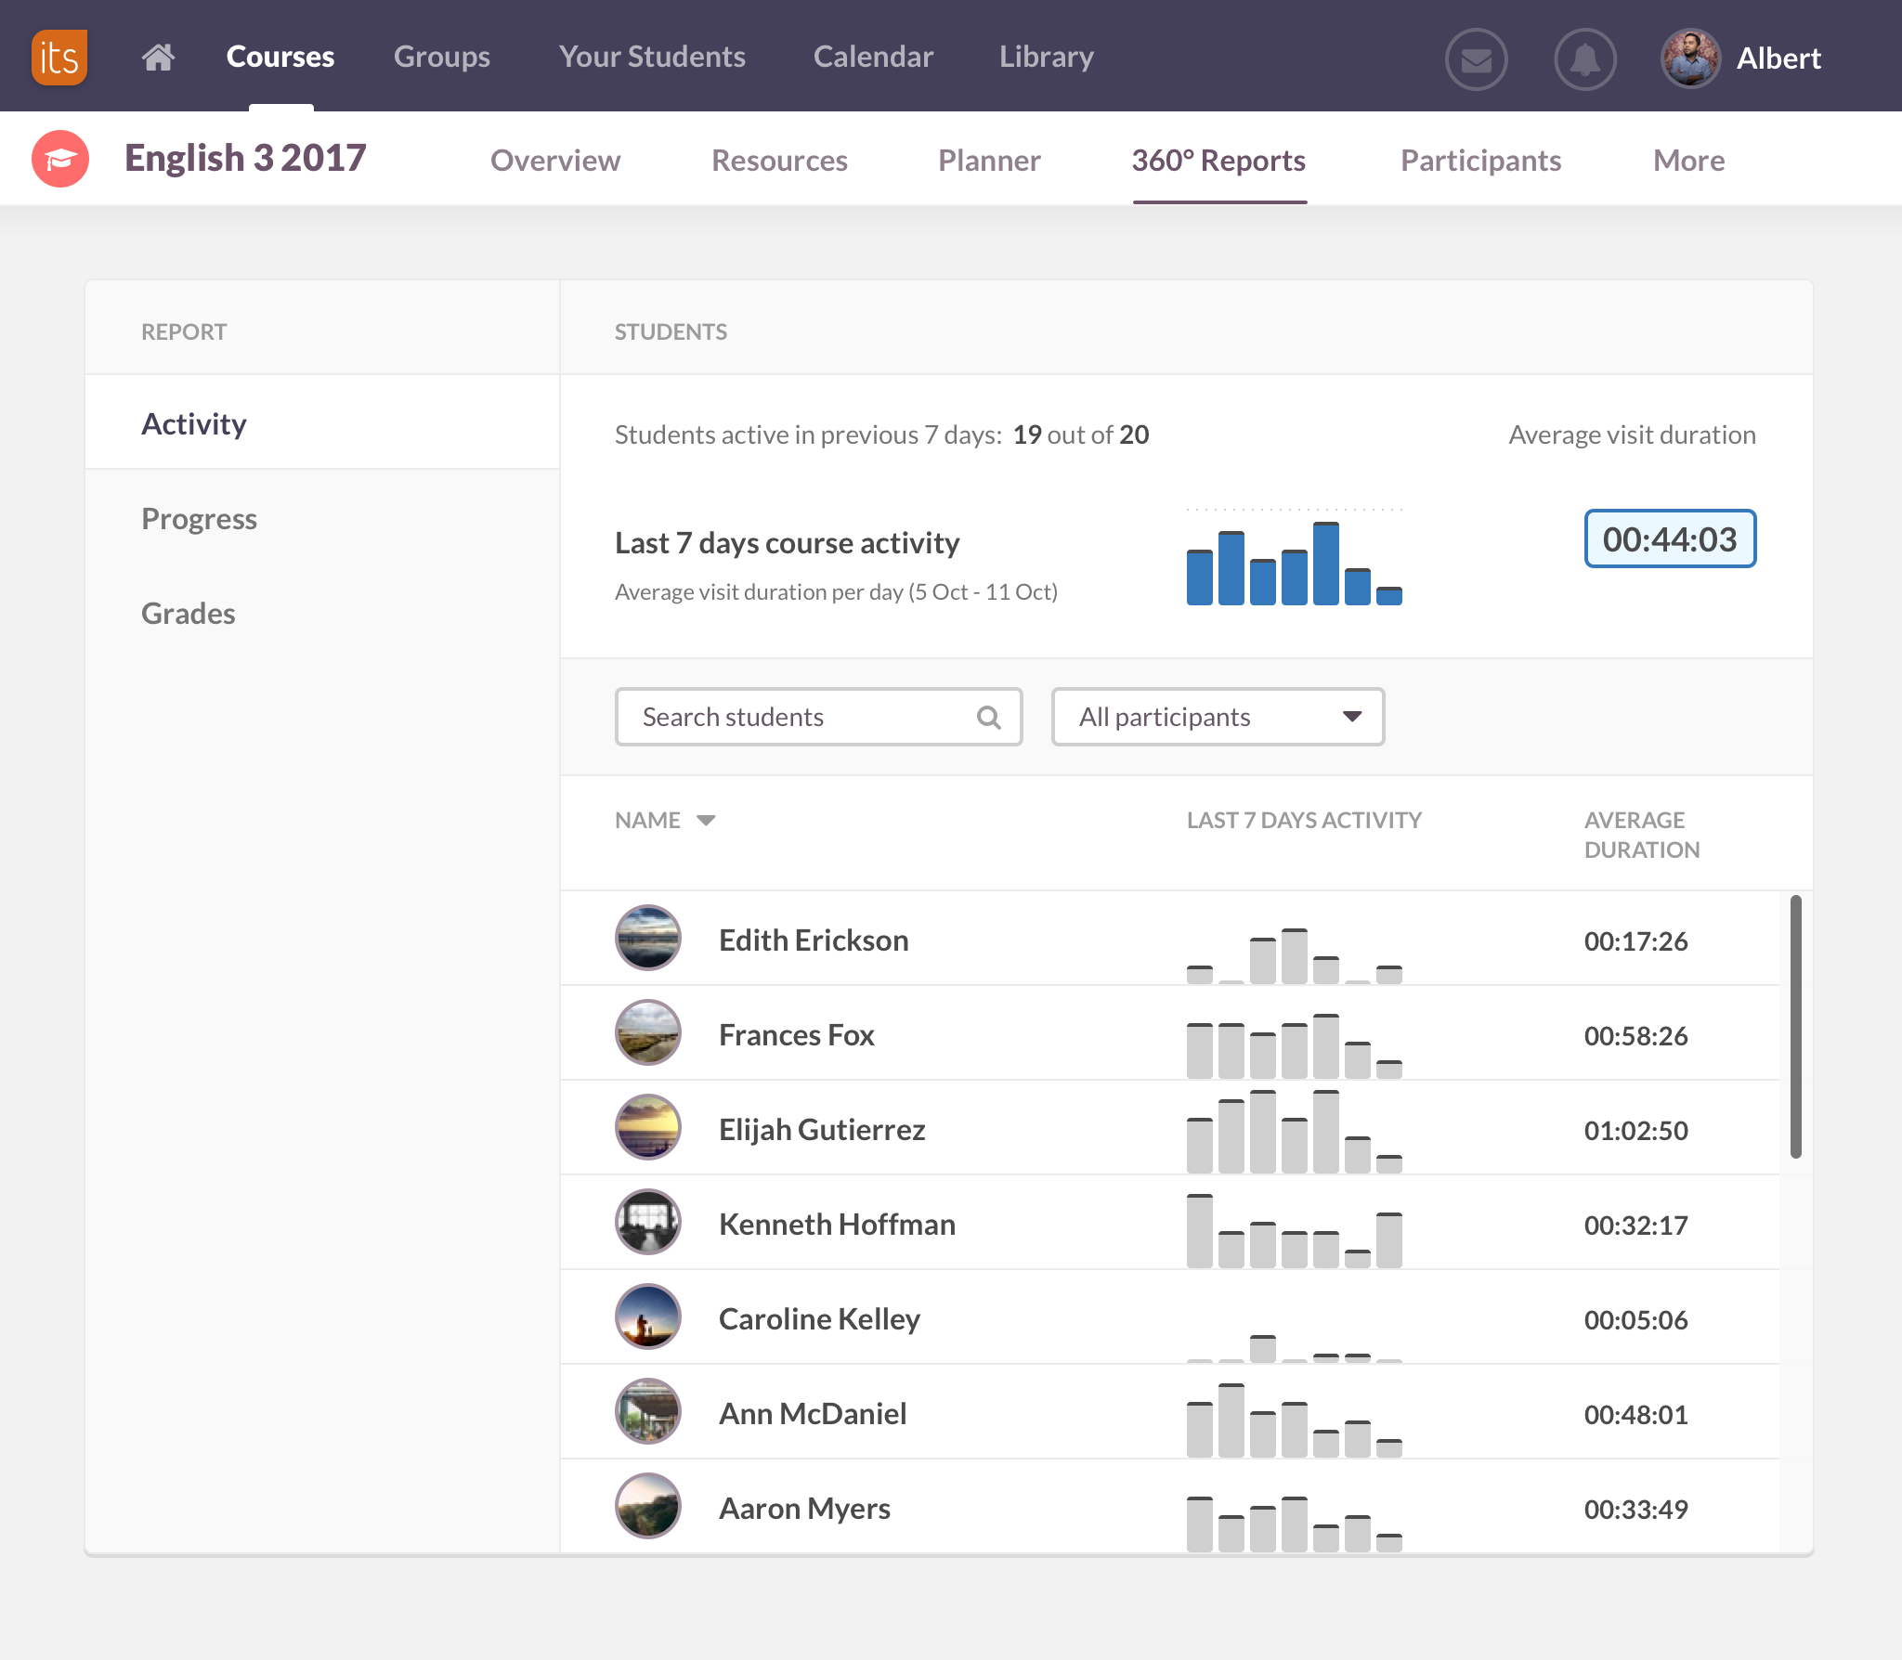Select the Progress report

click(x=199, y=518)
